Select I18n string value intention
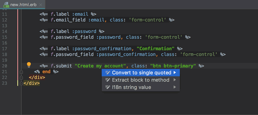The height and width of the screenshot is (115, 258). [x=131, y=87]
